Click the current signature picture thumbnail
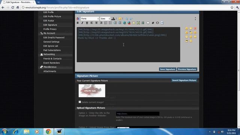This screenshot has width=240, height=135. coord(92,91)
